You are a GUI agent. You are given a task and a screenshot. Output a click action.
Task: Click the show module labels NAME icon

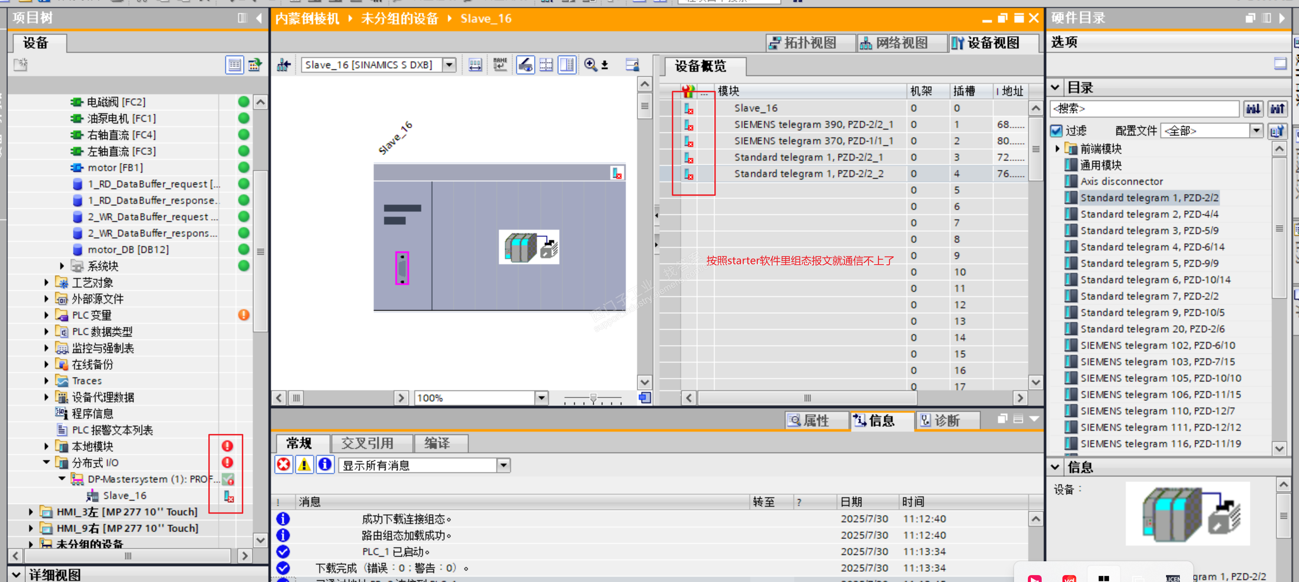pyautogui.click(x=500, y=65)
